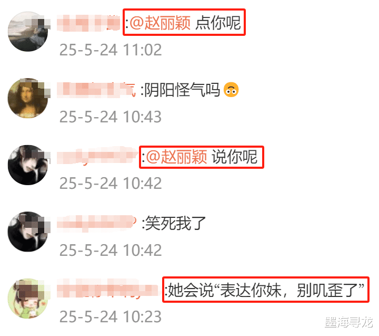Screen dimensions: 379x336
Task: Click the upside-down face emoji
Action: (x=231, y=90)
